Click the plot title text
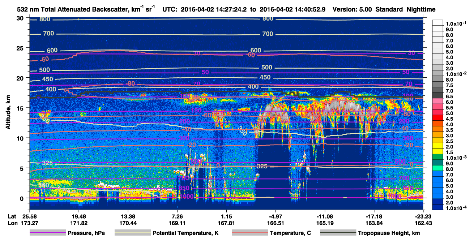 (x=86, y=9)
